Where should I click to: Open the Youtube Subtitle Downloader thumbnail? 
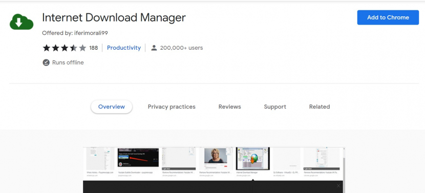pyautogui.click(x=138, y=157)
